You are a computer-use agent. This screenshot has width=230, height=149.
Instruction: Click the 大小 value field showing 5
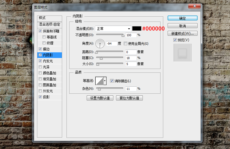coord(131,64)
